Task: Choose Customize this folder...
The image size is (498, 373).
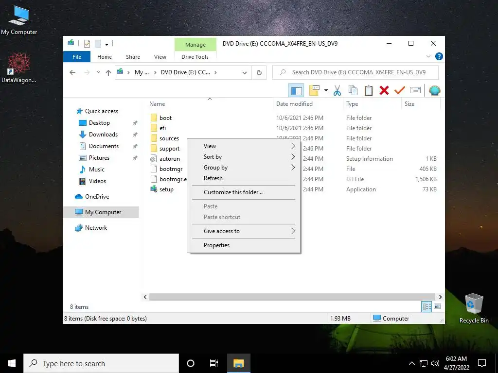Action: [x=244, y=192]
